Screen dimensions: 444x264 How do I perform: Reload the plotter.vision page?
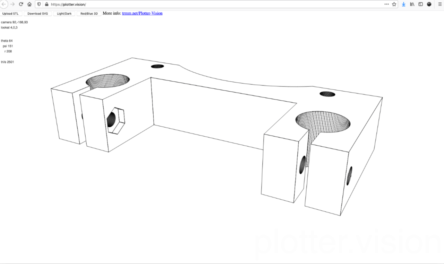pyautogui.click(x=21, y=4)
